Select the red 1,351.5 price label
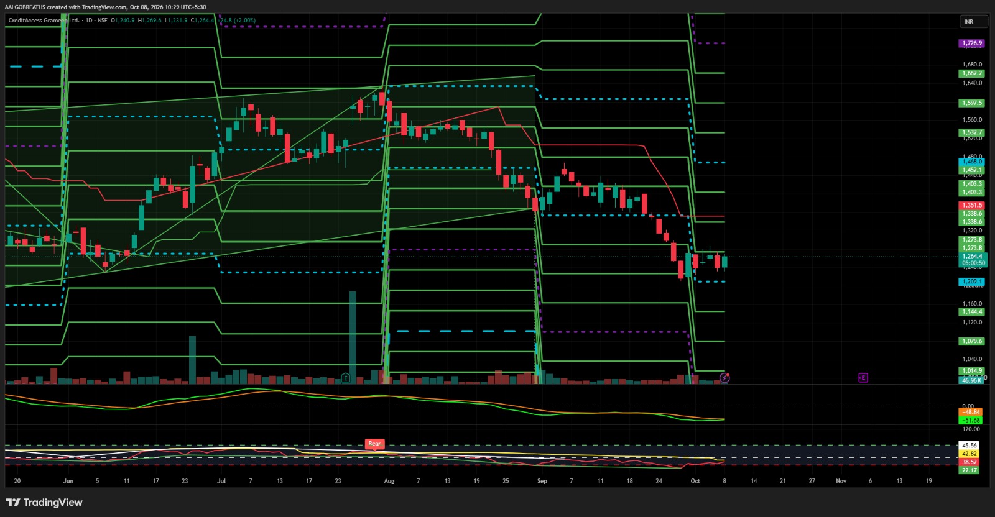This screenshot has height=517, width=995. pos(972,205)
